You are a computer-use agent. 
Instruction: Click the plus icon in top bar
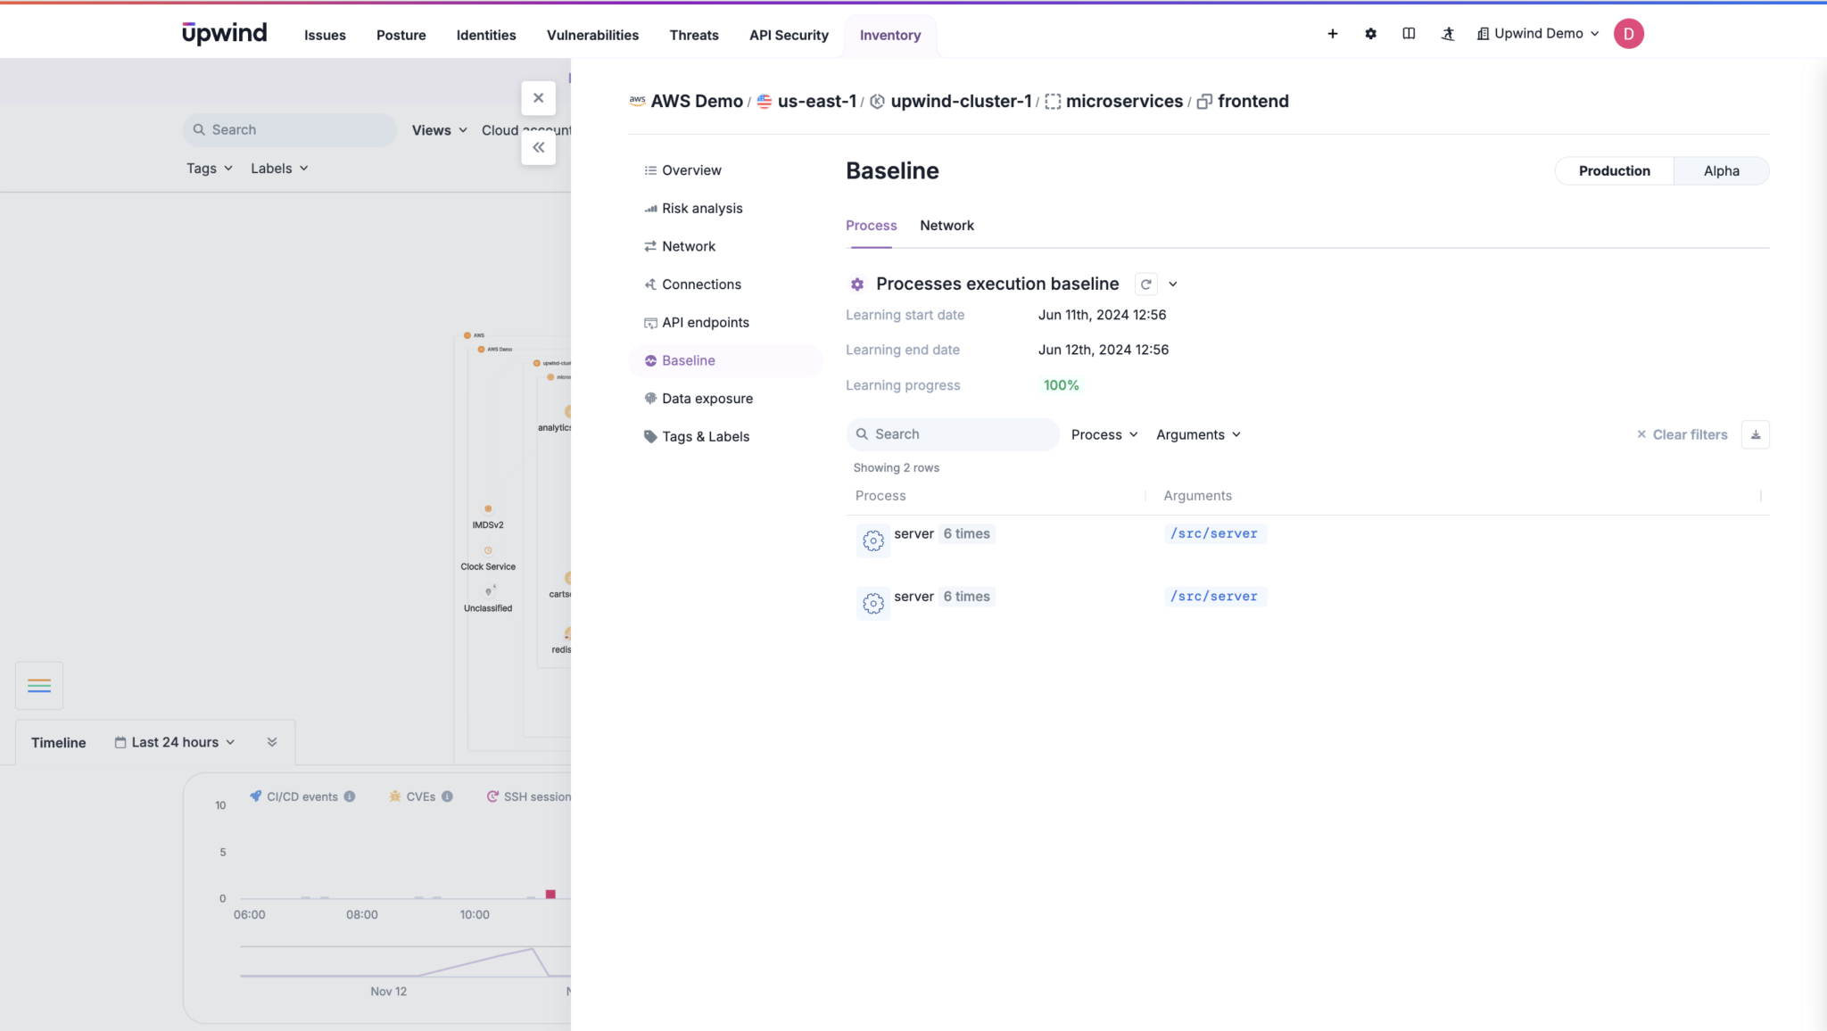point(1332,34)
